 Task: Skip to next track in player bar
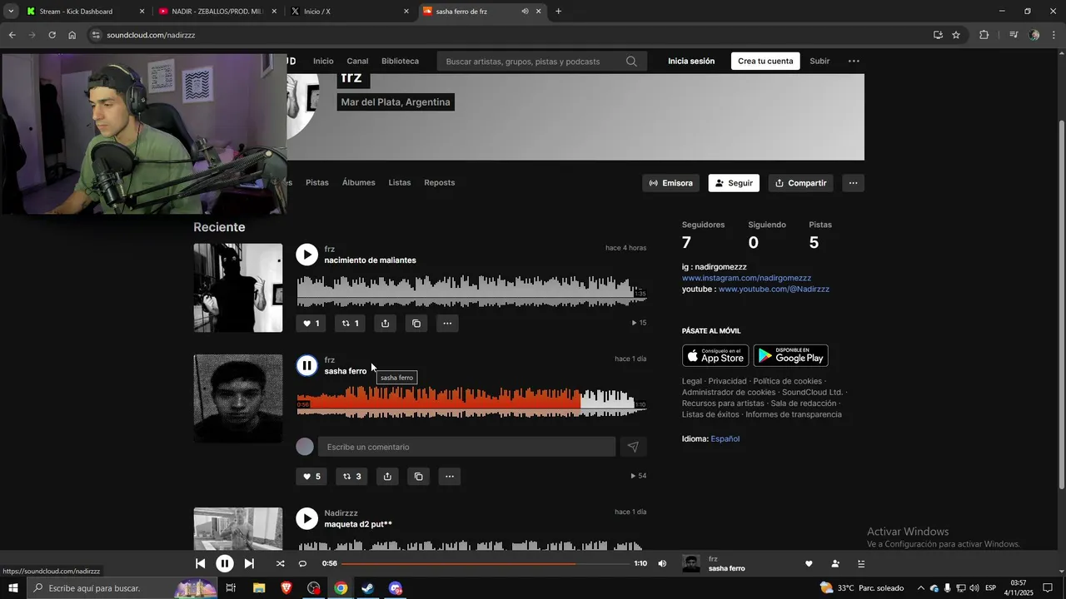point(249,563)
